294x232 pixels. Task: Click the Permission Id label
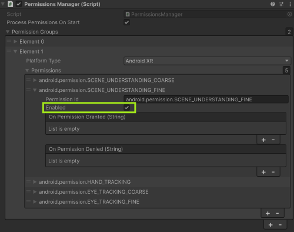(x=62, y=100)
